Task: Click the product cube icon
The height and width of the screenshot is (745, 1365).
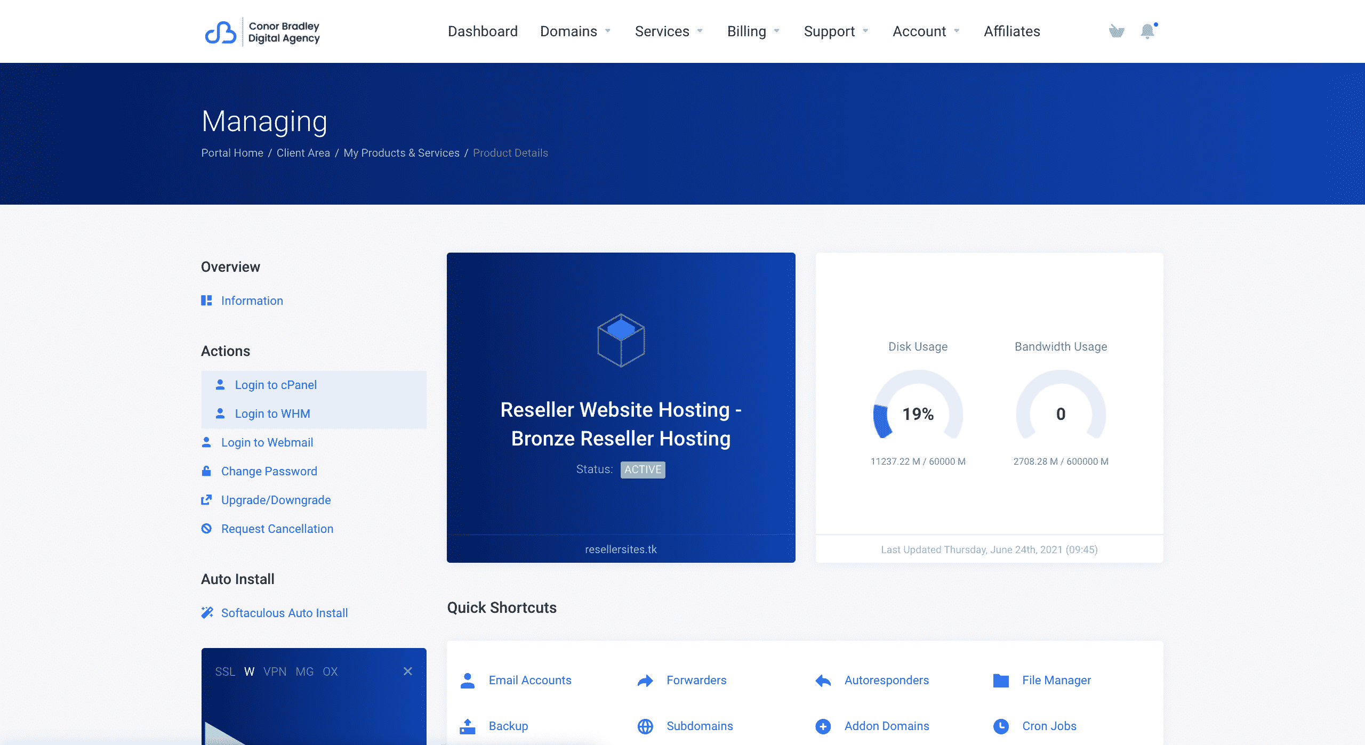Action: click(x=621, y=340)
